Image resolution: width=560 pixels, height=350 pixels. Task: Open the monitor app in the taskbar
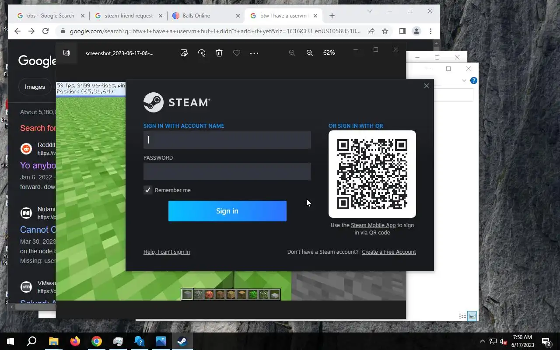[118, 341]
